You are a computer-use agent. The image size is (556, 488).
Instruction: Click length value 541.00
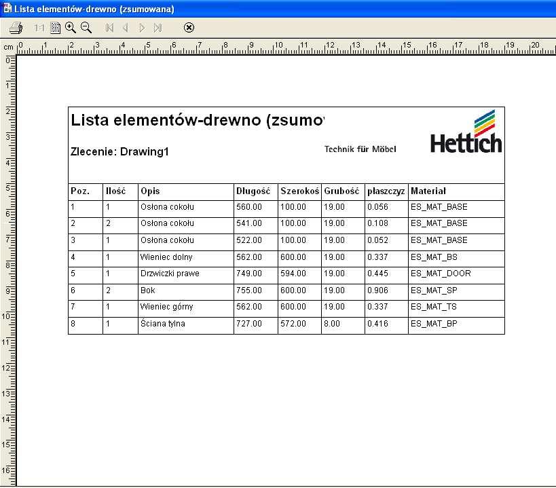click(x=249, y=223)
